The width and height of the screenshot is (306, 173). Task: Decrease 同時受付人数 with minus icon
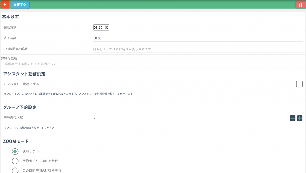click(x=293, y=118)
